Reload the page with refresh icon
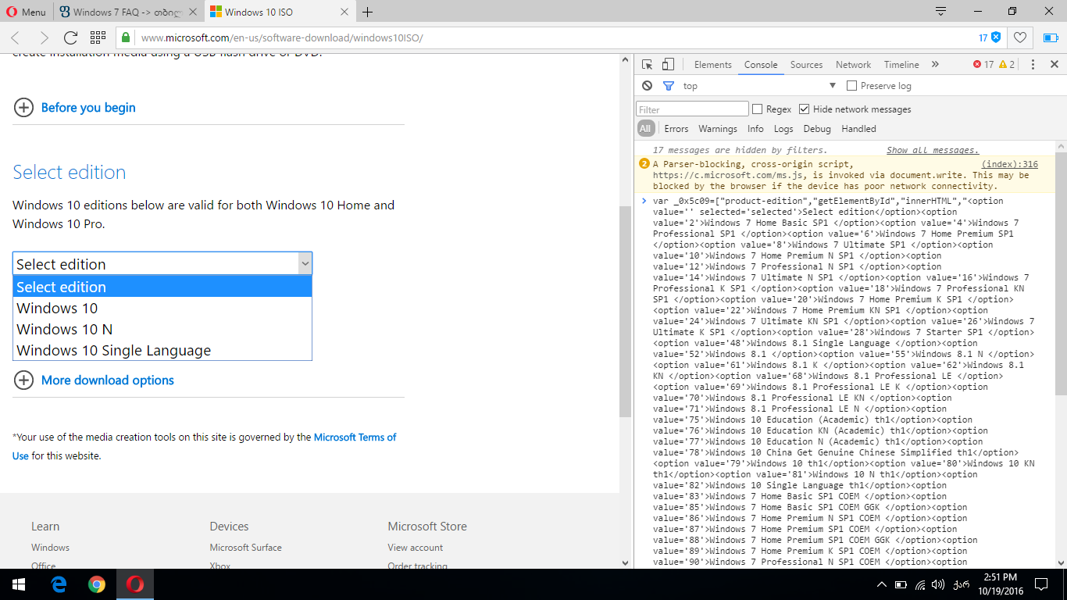 coord(70,37)
